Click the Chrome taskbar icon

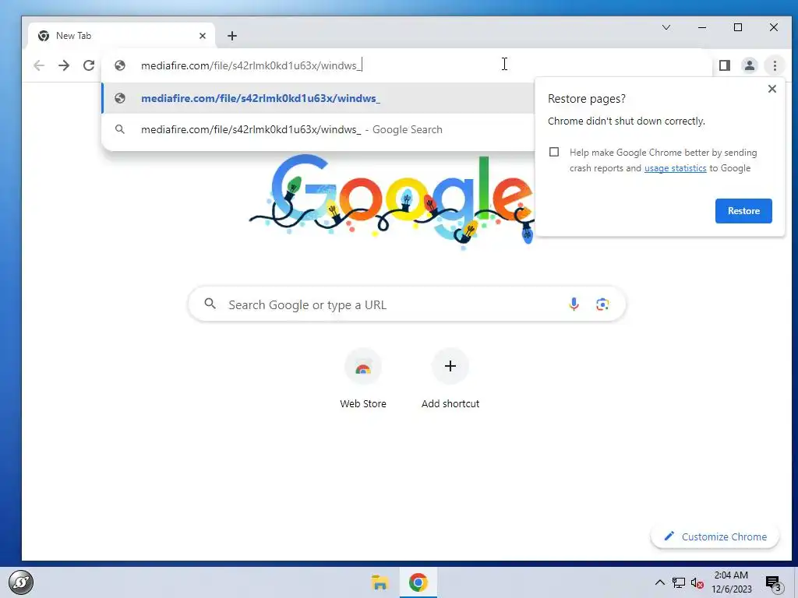418,582
